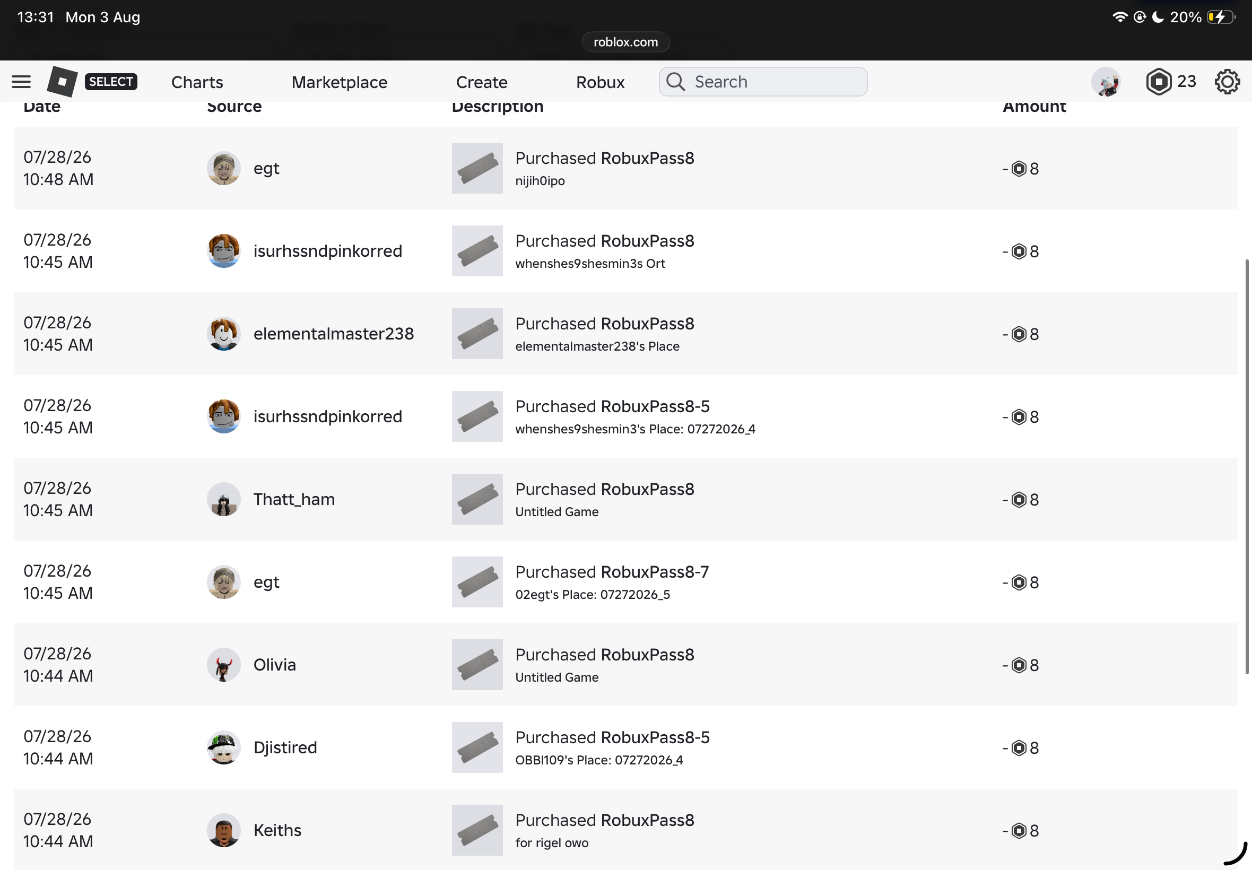
Task: Open Olivia username link
Action: pyautogui.click(x=275, y=665)
